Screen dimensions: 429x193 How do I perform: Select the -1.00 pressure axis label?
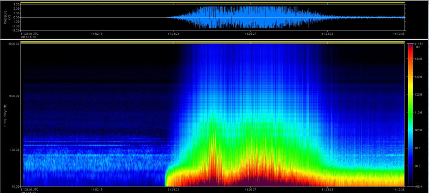click(x=16, y=21)
